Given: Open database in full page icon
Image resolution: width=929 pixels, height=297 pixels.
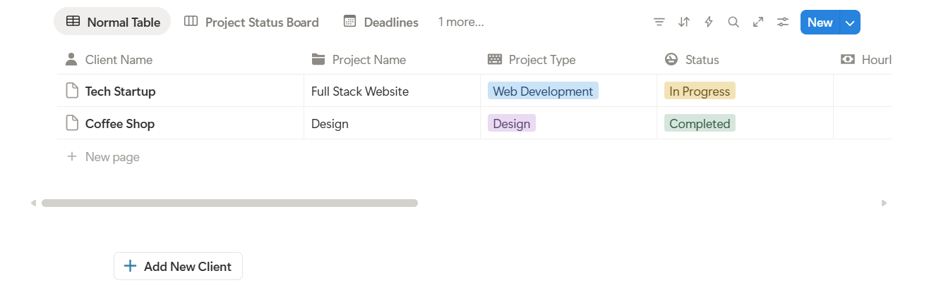Looking at the screenshot, I should pos(758,23).
